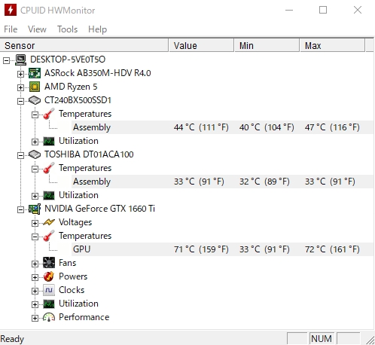Click the ASRock motherboard icon

pyautogui.click(x=35, y=73)
